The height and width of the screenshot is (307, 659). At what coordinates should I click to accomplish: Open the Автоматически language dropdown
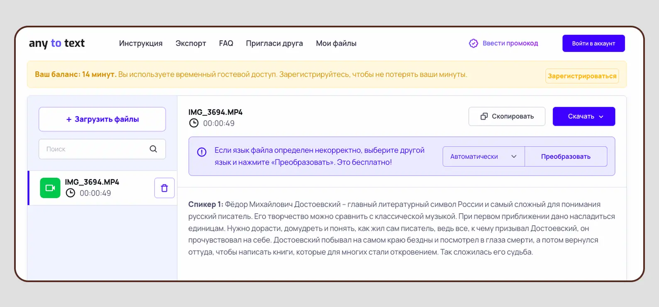tap(483, 156)
